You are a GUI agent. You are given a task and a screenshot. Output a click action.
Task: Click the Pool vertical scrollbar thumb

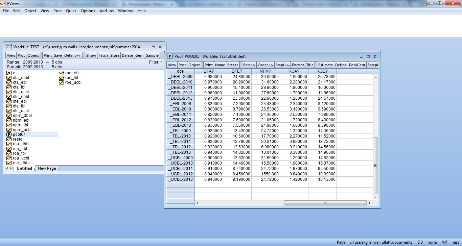pos(375,166)
